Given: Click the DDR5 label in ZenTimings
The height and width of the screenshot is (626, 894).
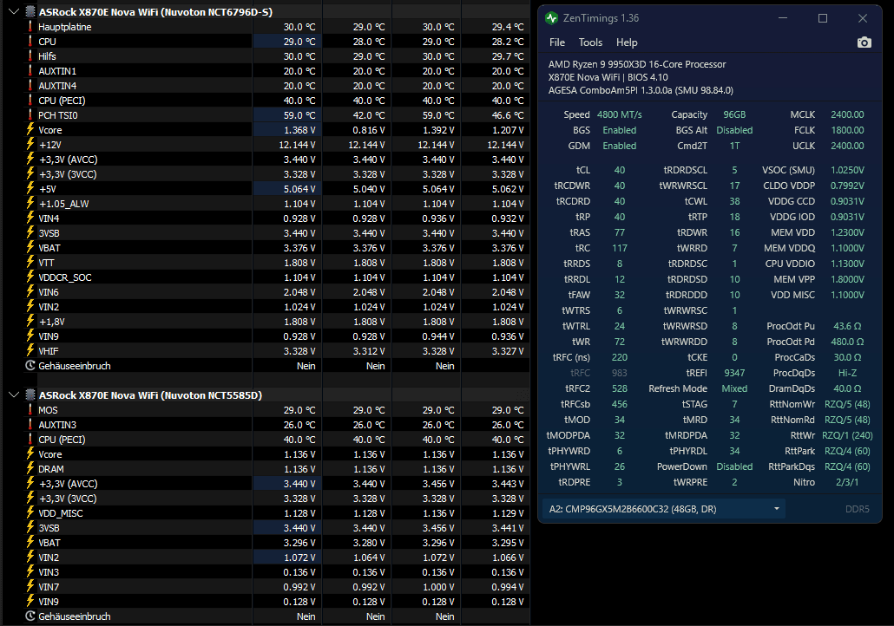Looking at the screenshot, I should [x=857, y=509].
